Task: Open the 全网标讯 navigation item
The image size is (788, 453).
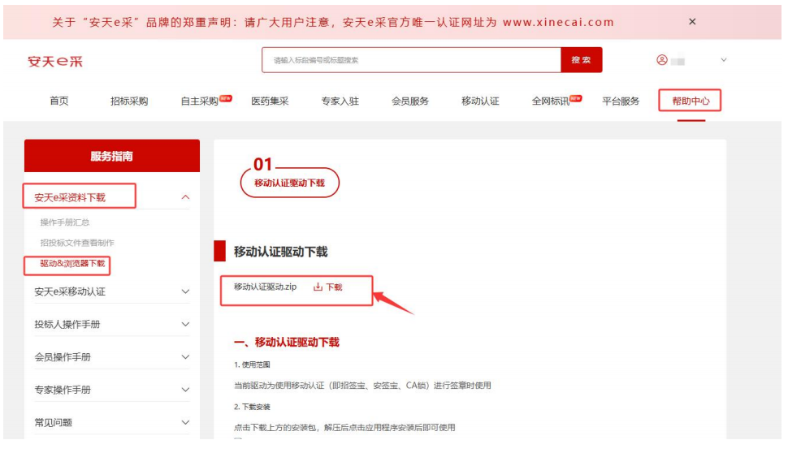Action: point(551,101)
